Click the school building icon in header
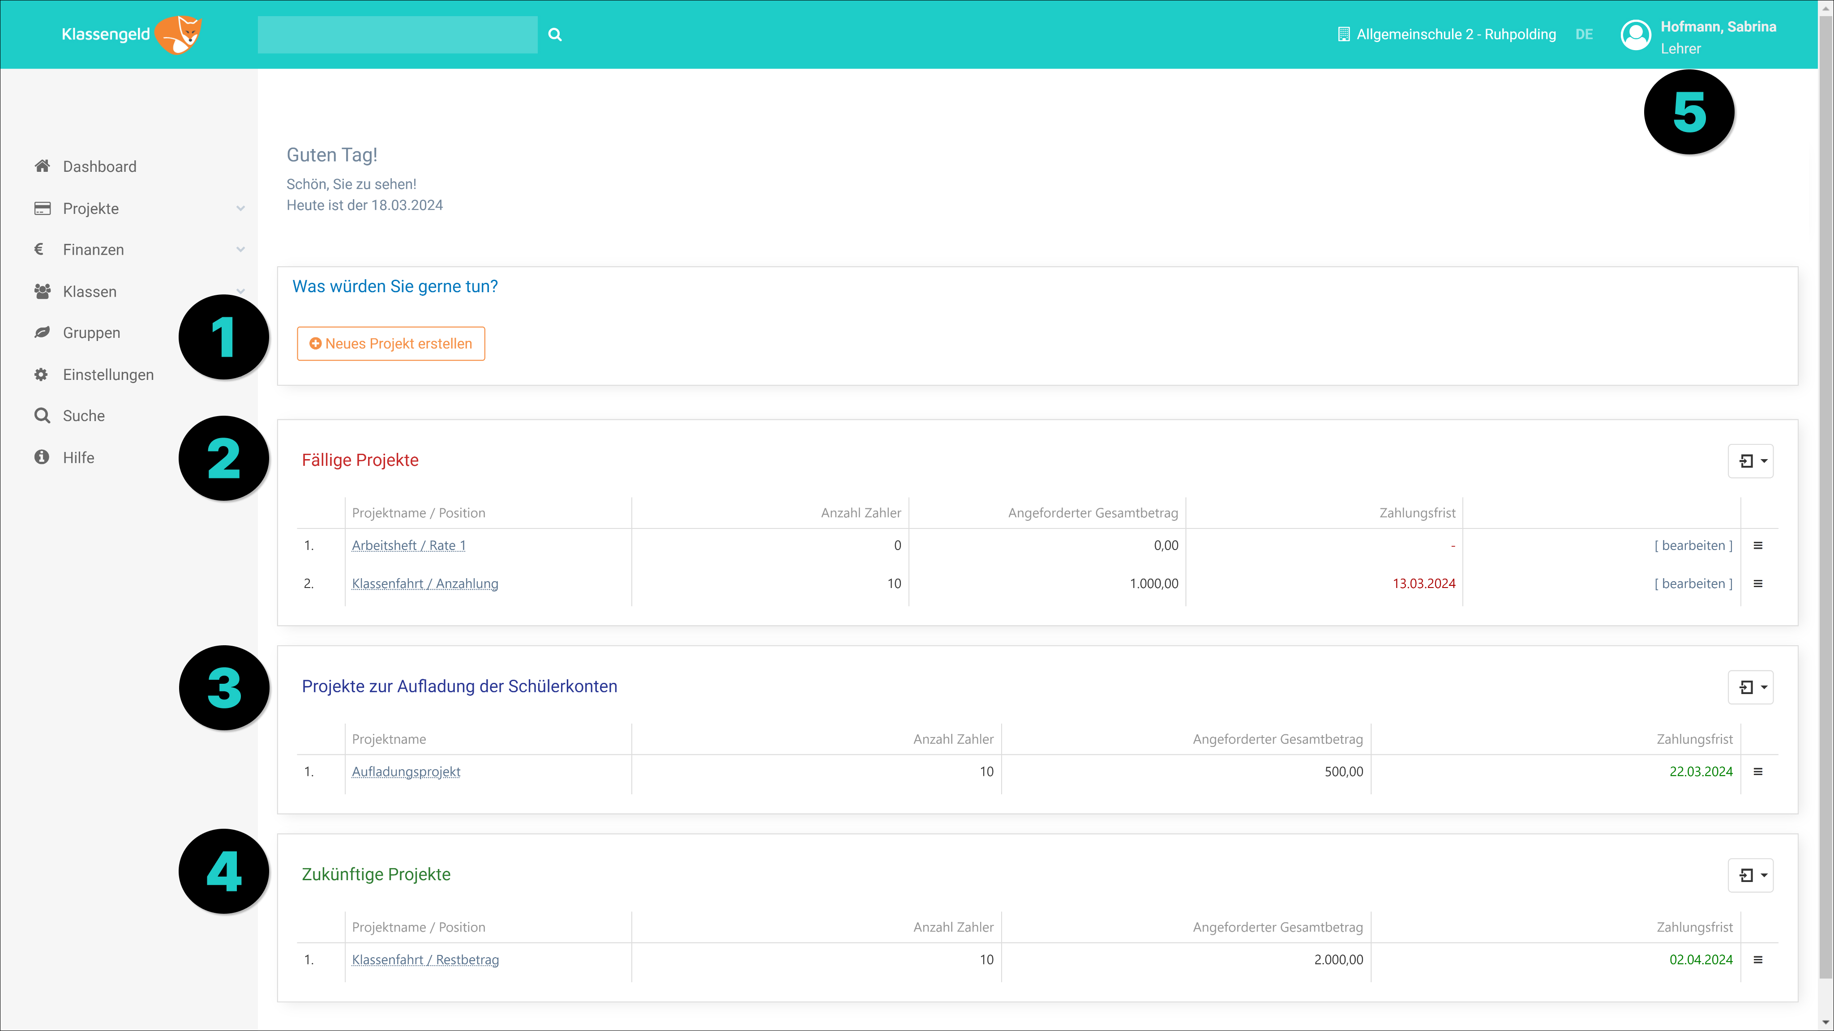The image size is (1834, 1031). point(1343,34)
